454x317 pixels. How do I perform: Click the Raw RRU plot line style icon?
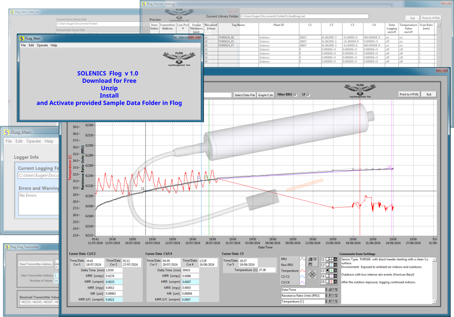(x=302, y=265)
